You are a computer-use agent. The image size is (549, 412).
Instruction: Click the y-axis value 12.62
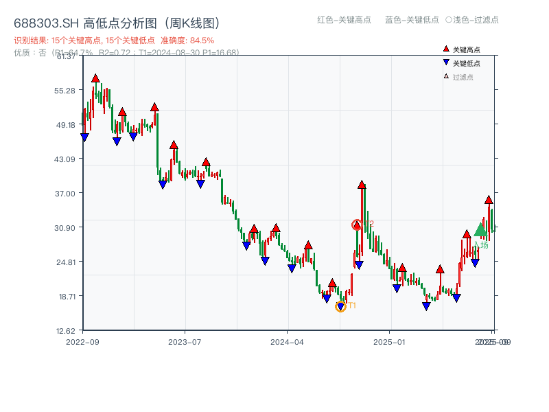66,331
